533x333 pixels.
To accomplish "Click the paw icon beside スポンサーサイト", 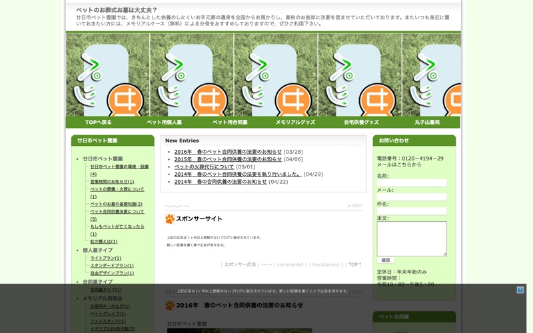I will (x=170, y=219).
